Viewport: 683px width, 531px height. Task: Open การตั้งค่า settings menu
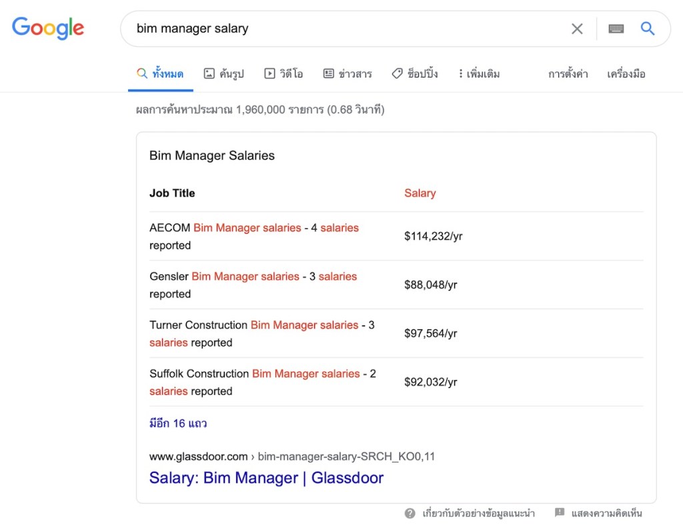pyautogui.click(x=568, y=74)
